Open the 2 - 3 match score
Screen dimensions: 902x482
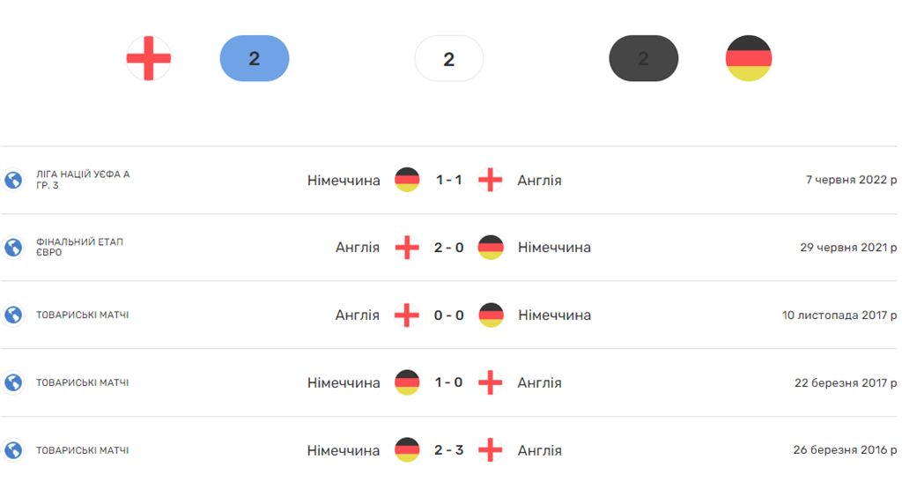pos(449,450)
